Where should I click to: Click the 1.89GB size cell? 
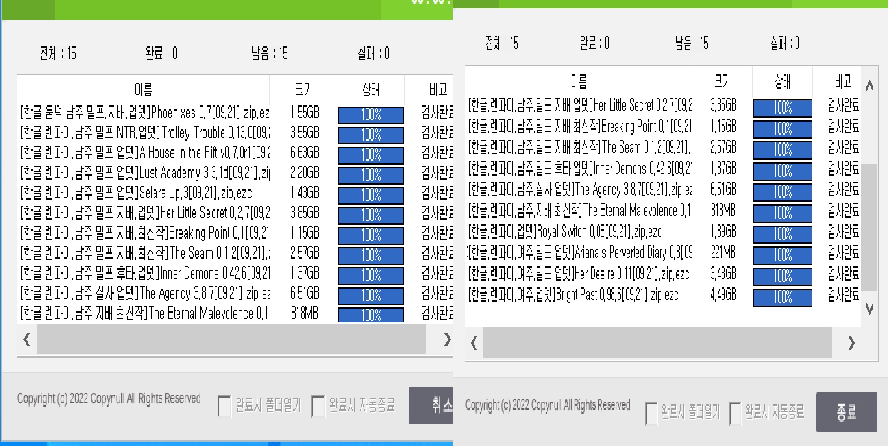(723, 232)
